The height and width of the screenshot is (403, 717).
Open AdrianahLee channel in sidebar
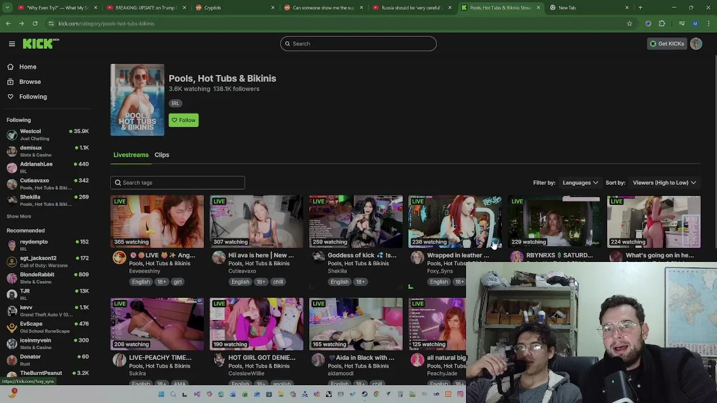tap(48, 167)
